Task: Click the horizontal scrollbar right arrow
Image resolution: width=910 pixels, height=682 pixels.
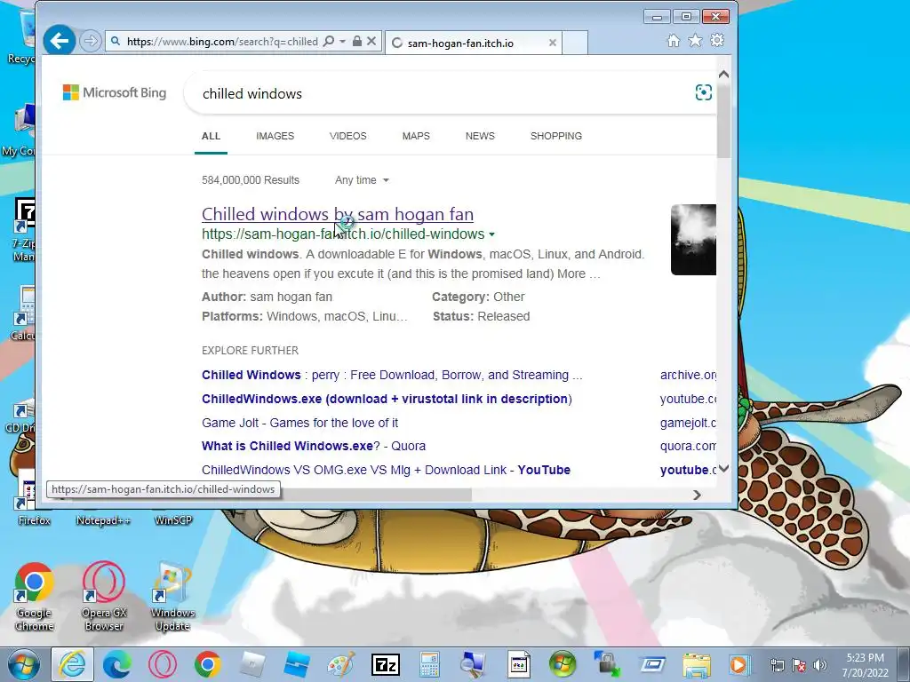Action: (697, 495)
